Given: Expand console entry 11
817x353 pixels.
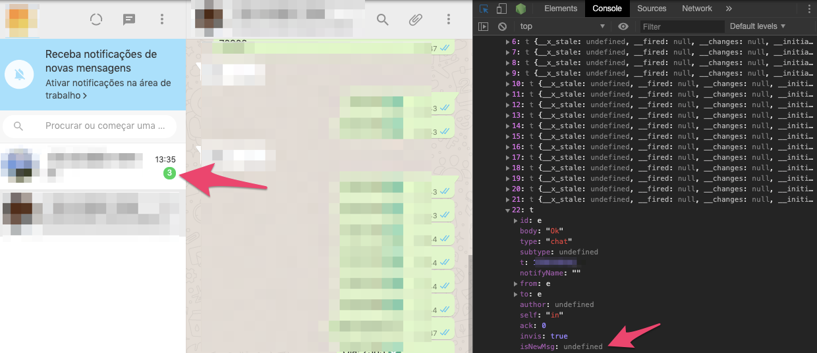Looking at the screenshot, I should click(507, 95).
